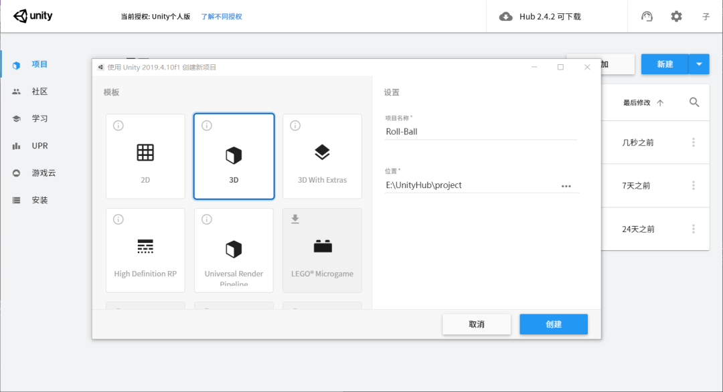Click the 24-days-ago project row
This screenshot has height=392, width=723.
click(x=655, y=229)
